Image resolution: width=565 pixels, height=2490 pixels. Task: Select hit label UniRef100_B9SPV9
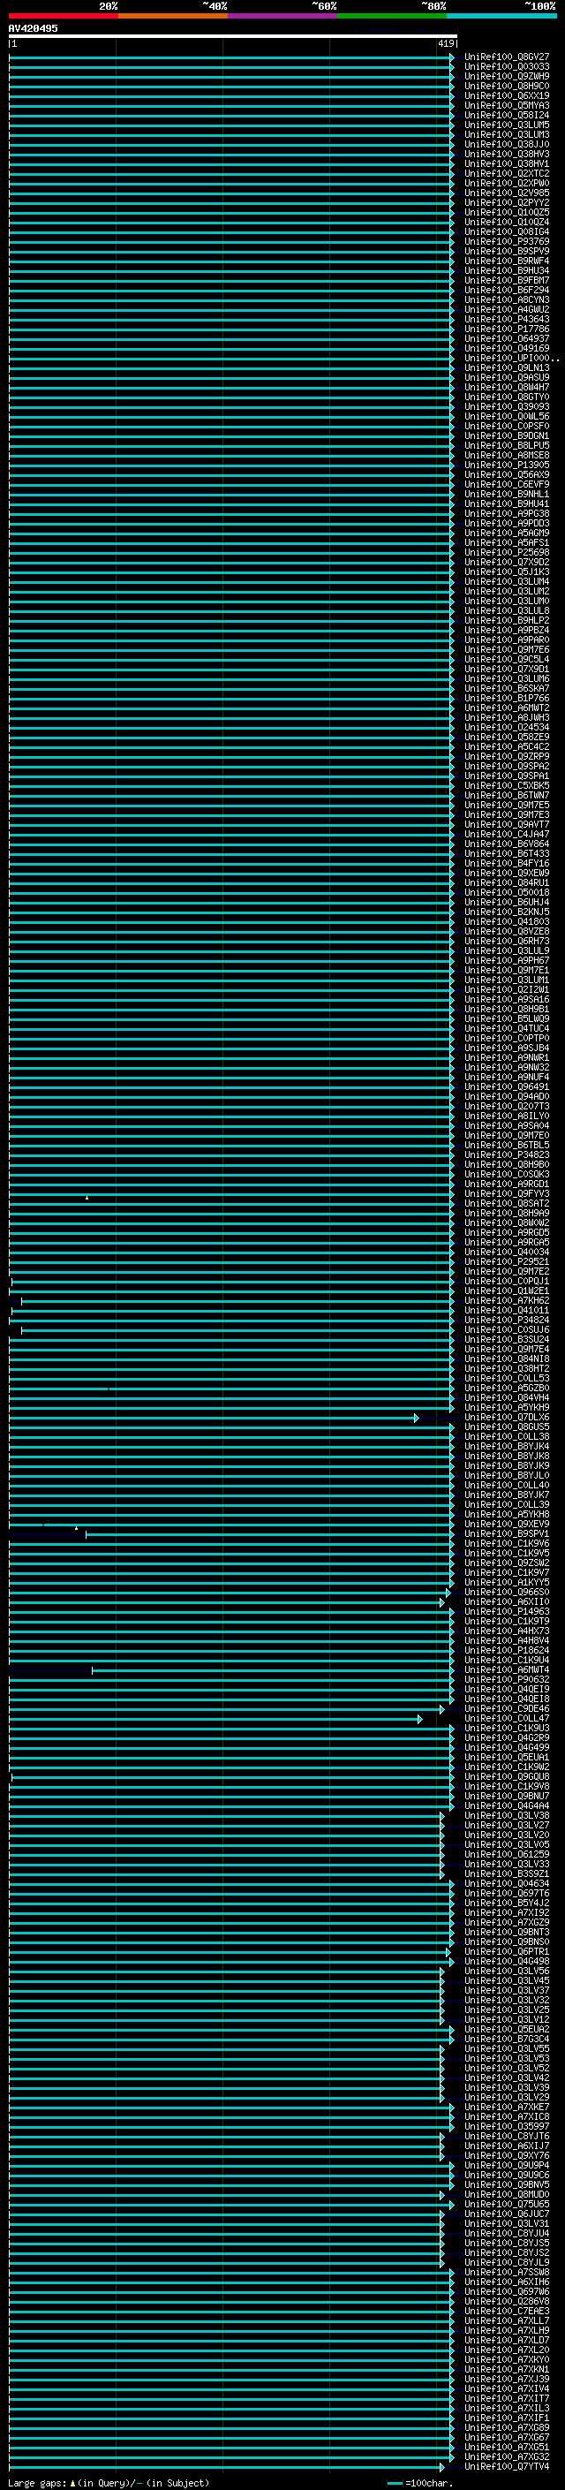click(x=507, y=252)
